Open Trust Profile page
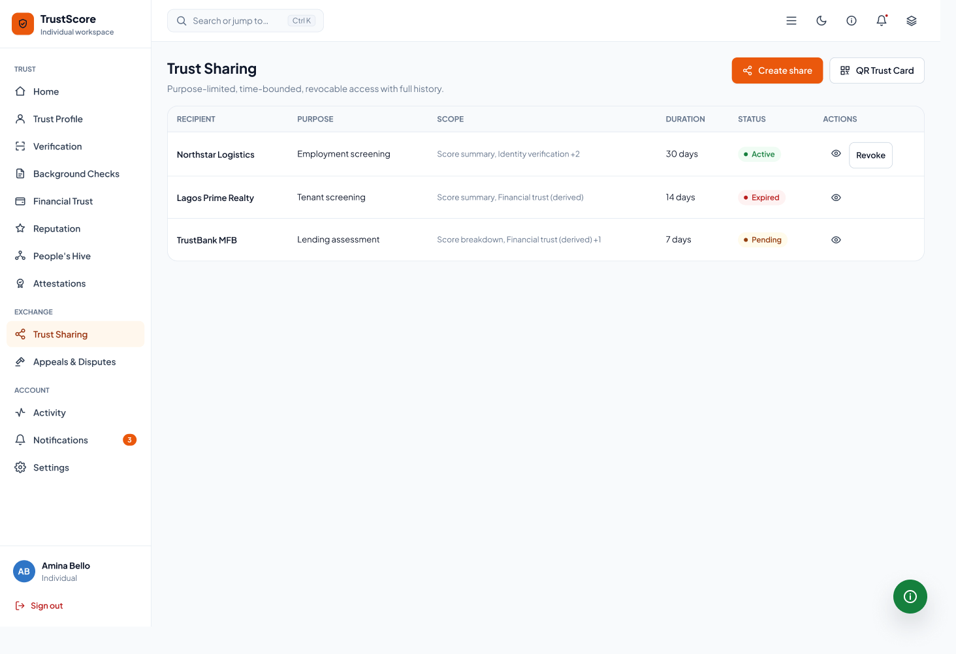Image resolution: width=956 pixels, height=654 pixels. tap(75, 119)
